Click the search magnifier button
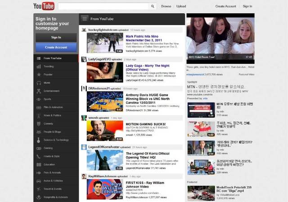The width and height of the screenshot is (288, 202). pyautogui.click(x=153, y=6)
